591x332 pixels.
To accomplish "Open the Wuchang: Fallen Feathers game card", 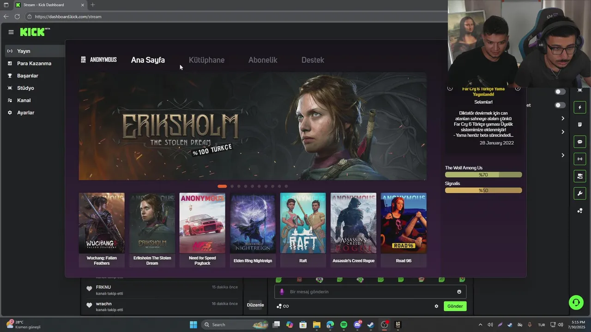I will 102,230.
